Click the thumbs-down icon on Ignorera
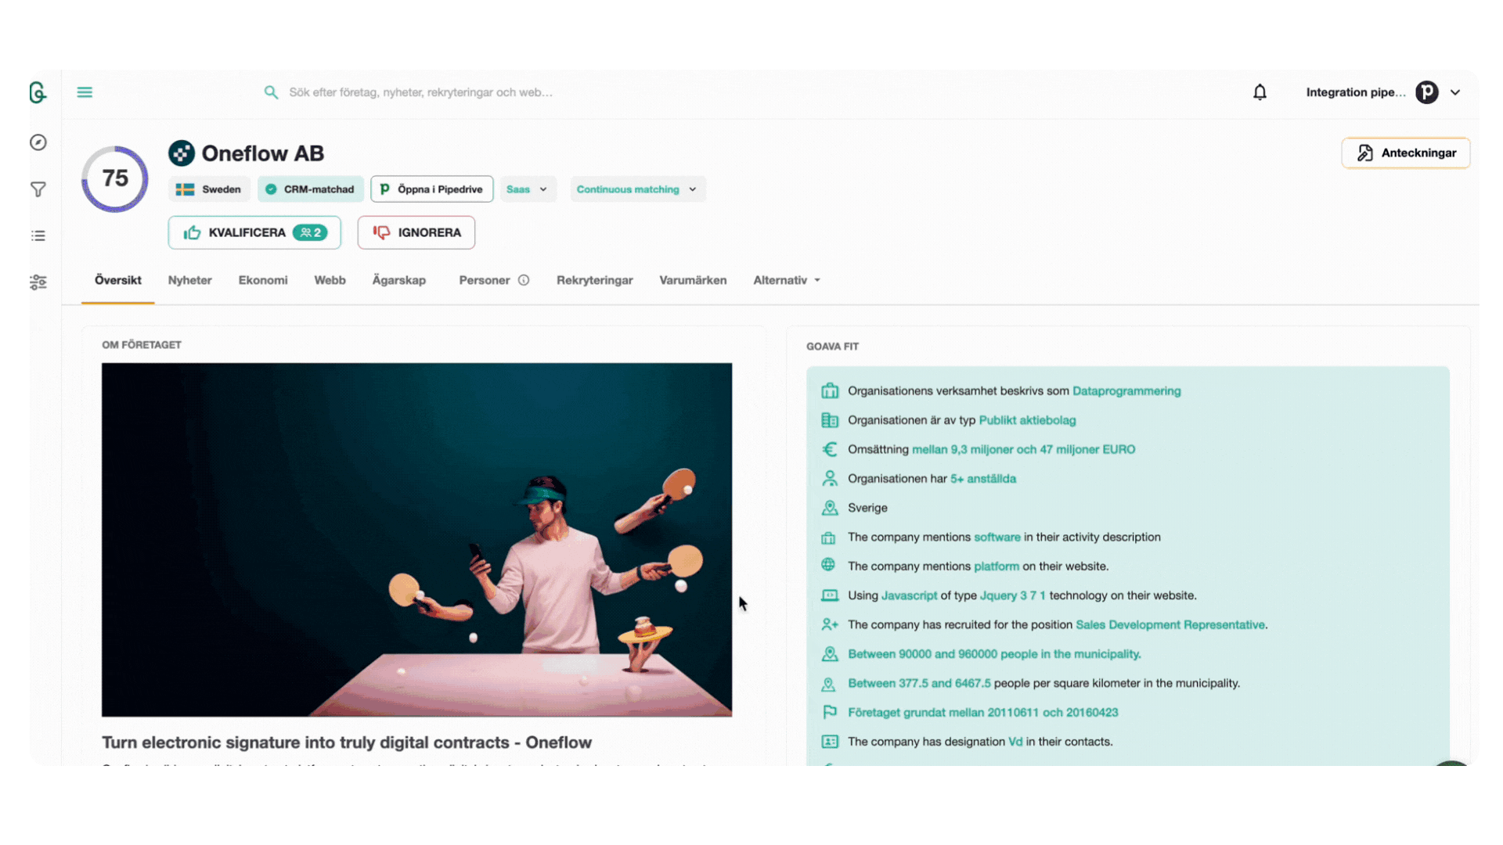The height and width of the screenshot is (845, 1503). point(381,232)
